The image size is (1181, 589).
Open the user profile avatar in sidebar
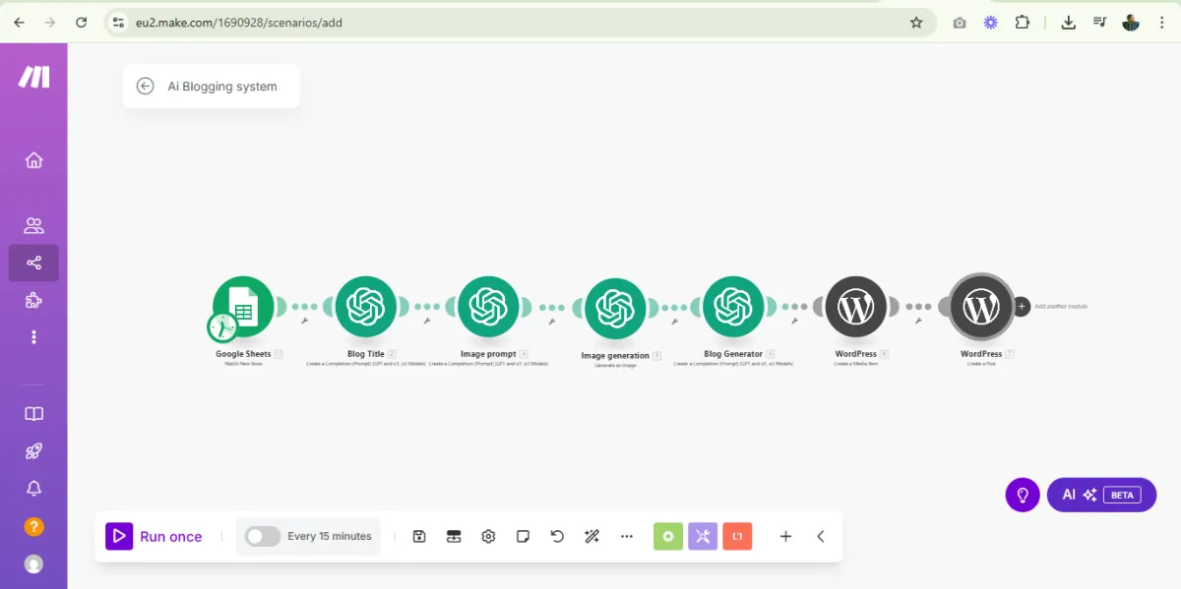point(33,564)
